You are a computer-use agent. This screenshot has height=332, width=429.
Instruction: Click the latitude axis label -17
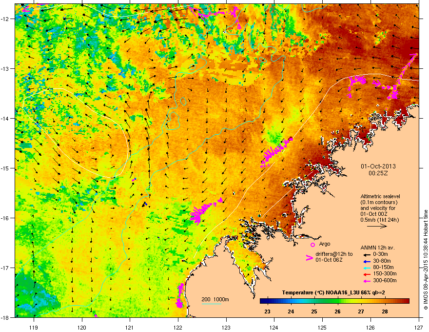pyautogui.click(x=5, y=268)
